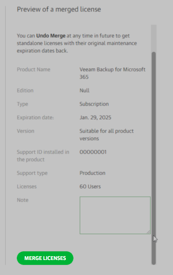Click the Production support type value
The width and height of the screenshot is (173, 275).
click(x=92, y=173)
